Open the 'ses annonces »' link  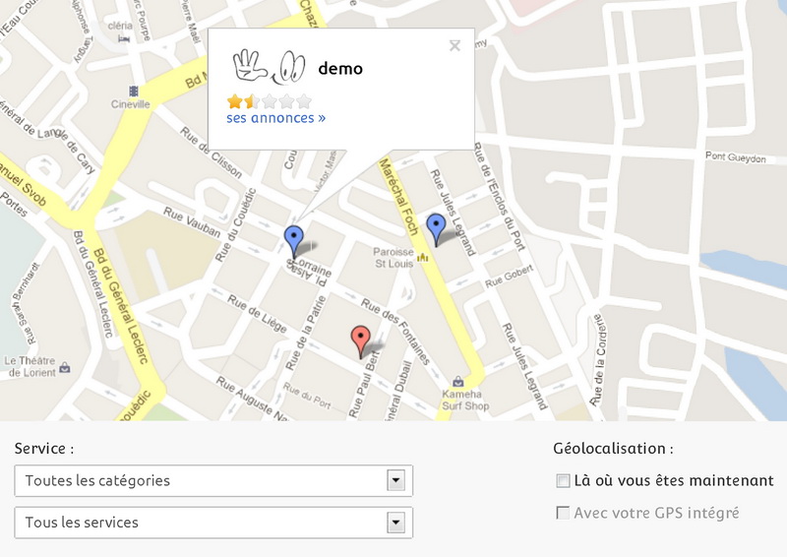[x=276, y=118]
